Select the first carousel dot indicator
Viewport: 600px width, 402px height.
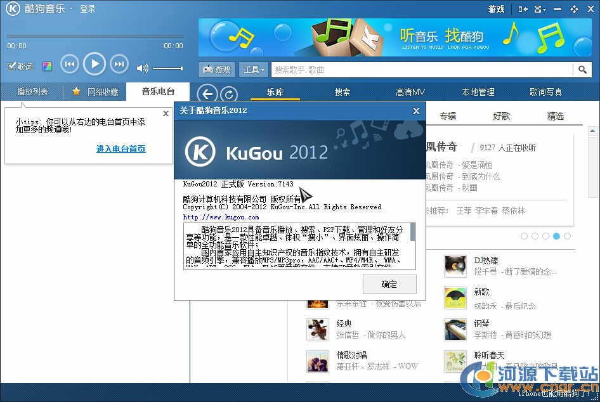point(524,236)
